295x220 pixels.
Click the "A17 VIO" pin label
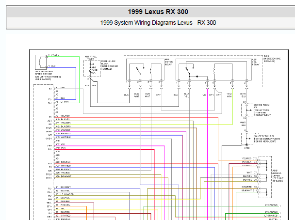[x=60, y=144]
